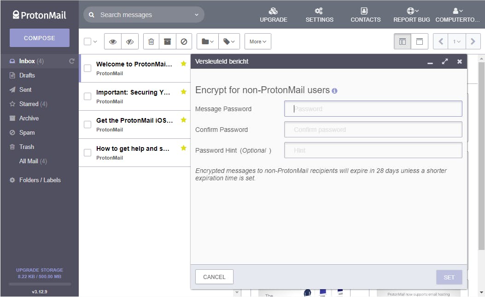Image resolution: width=485 pixels, height=297 pixels.
Task: Select the Welcome to ProtonMail message checkbox
Action: pos(88,68)
